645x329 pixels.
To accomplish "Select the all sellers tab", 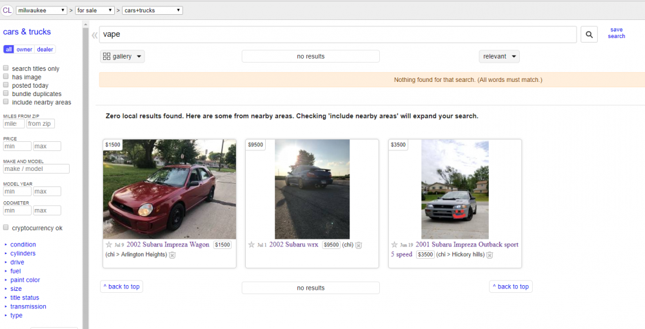I will (x=8, y=49).
